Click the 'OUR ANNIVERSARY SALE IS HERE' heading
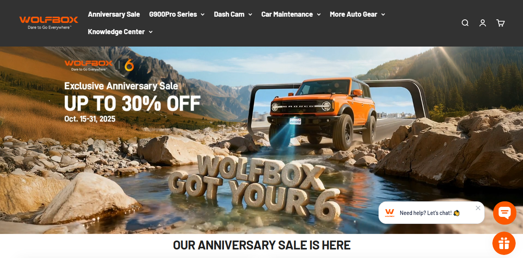 [261, 245]
